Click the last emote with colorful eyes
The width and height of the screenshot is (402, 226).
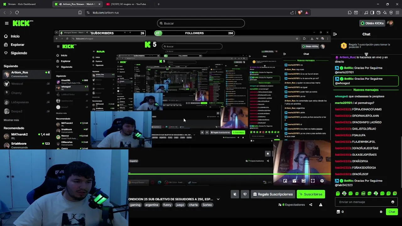point(395,193)
